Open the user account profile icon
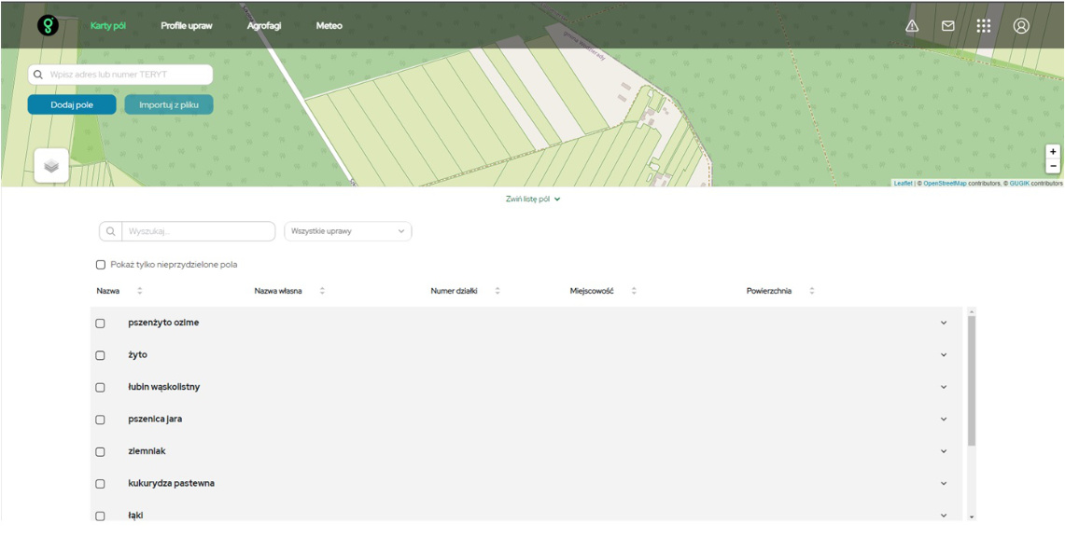The width and height of the screenshot is (1065, 537). point(1021,26)
